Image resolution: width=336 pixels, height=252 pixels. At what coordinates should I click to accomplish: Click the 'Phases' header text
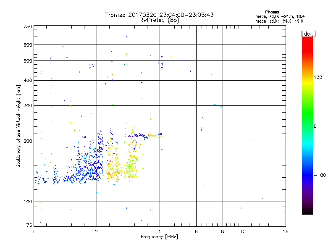pyautogui.click(x=272, y=12)
